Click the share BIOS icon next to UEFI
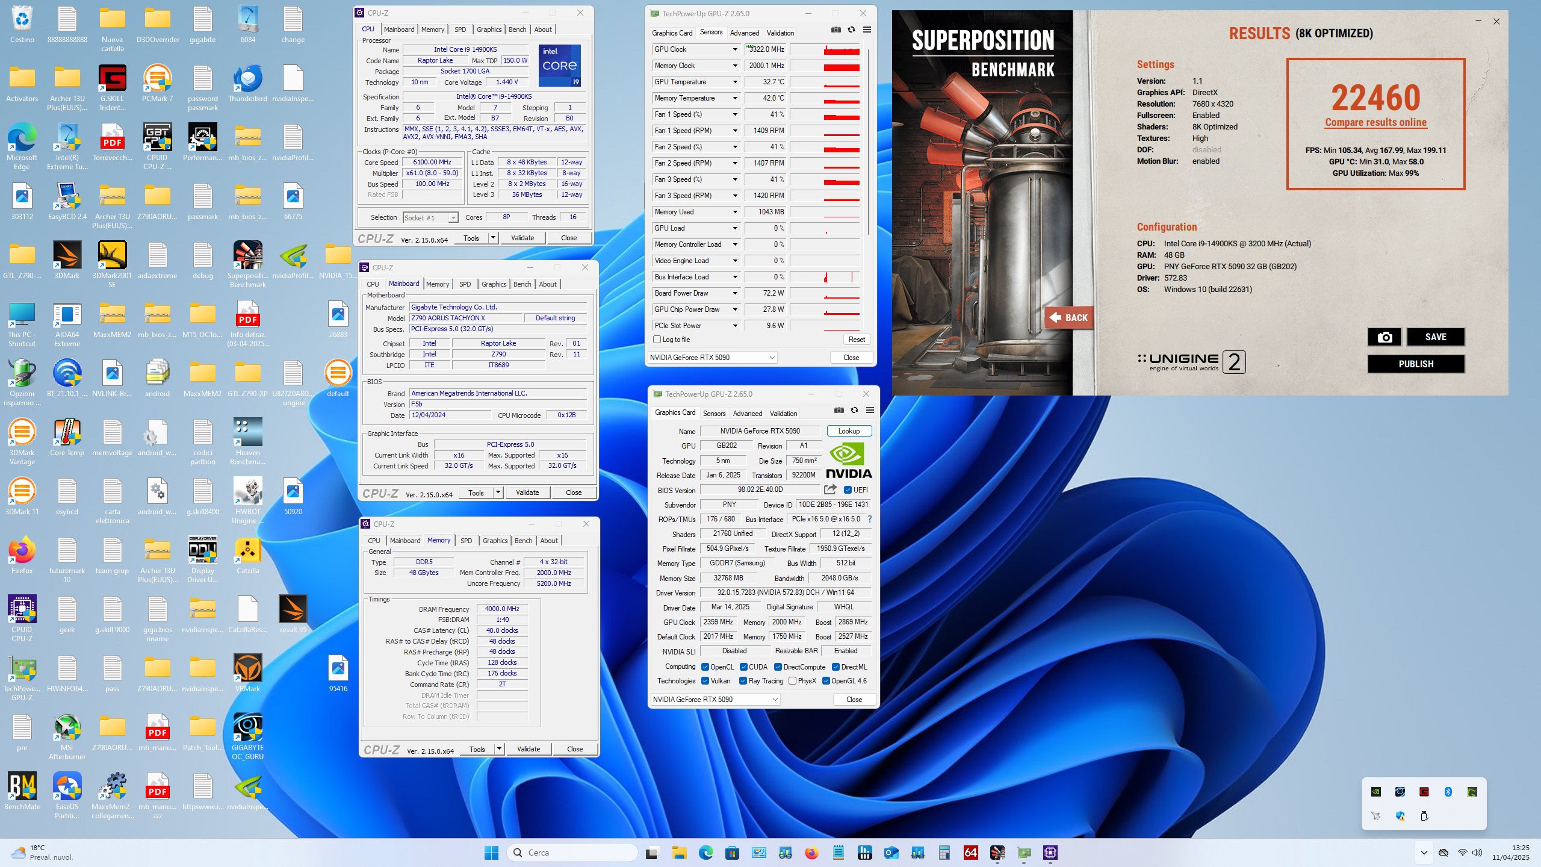The width and height of the screenshot is (1541, 867). pos(831,489)
